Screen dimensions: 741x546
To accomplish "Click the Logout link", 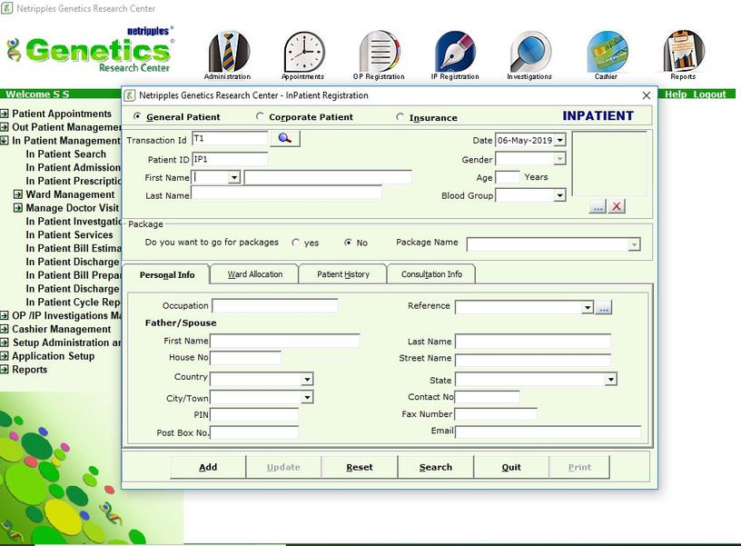I will (709, 94).
